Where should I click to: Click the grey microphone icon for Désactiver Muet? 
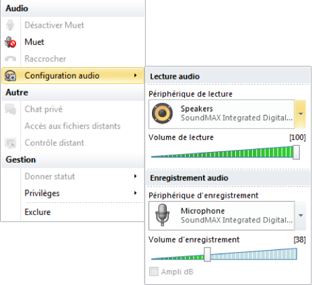click(x=10, y=25)
